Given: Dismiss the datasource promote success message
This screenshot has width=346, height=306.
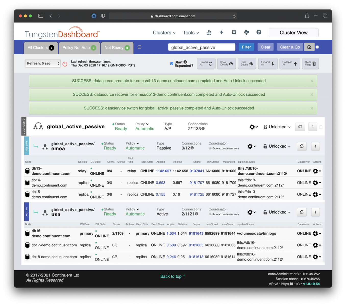Looking at the screenshot, I should coord(312,81).
